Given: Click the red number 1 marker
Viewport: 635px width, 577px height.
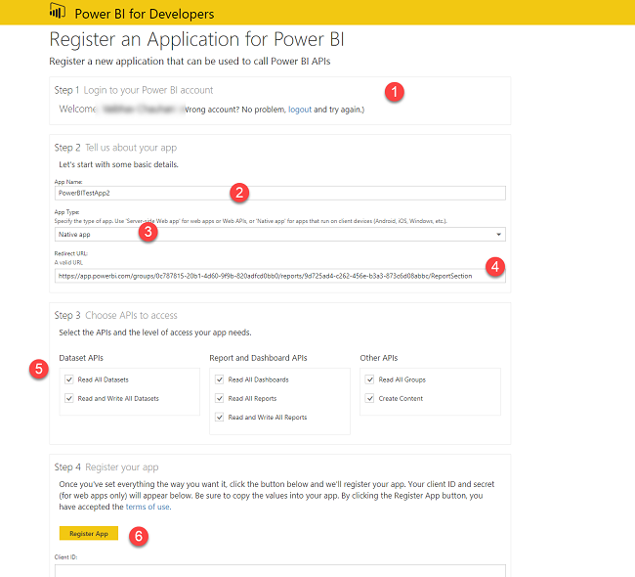Looking at the screenshot, I should coord(395,91).
